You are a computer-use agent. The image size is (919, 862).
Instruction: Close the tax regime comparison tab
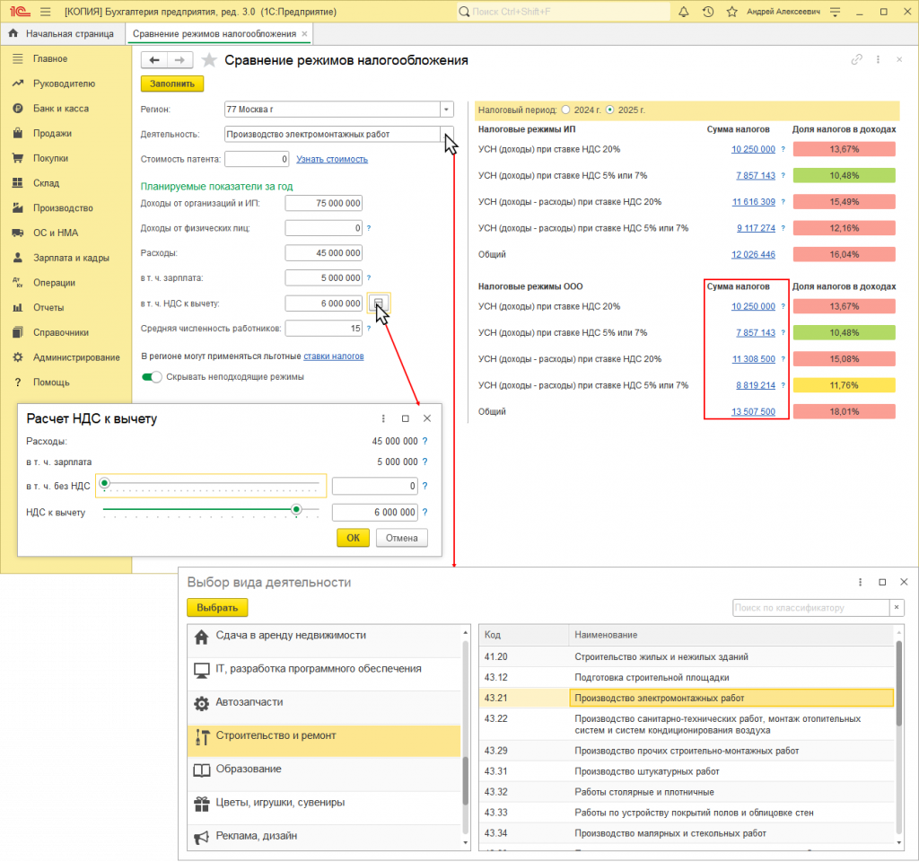(304, 33)
